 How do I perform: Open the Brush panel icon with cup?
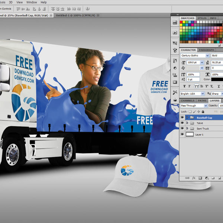tap(175, 50)
